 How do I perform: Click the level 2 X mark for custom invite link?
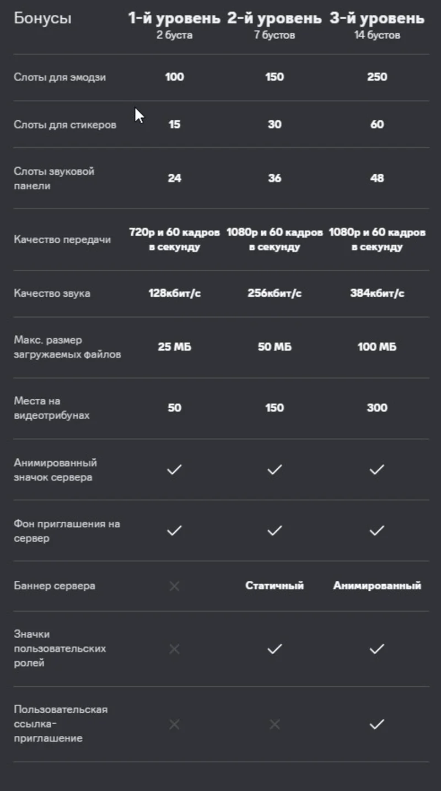pyautogui.click(x=275, y=724)
